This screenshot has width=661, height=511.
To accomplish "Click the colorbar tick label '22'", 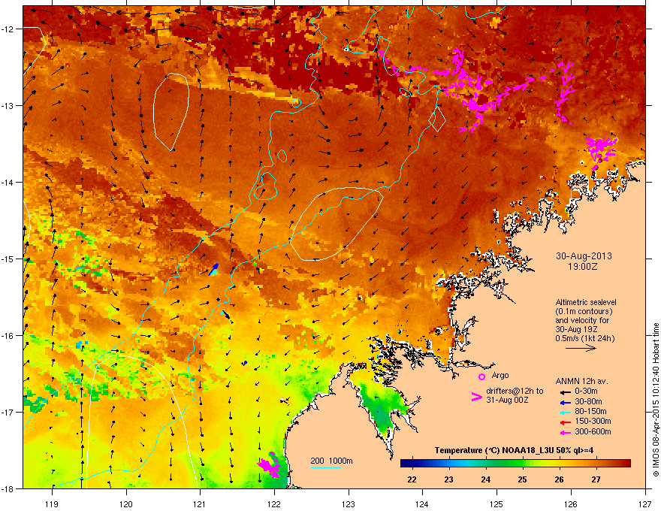I will pos(412,479).
